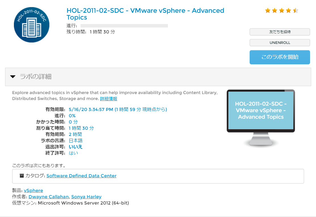Click the catalog box icon
The height and width of the screenshot is (217, 316).
(22, 176)
